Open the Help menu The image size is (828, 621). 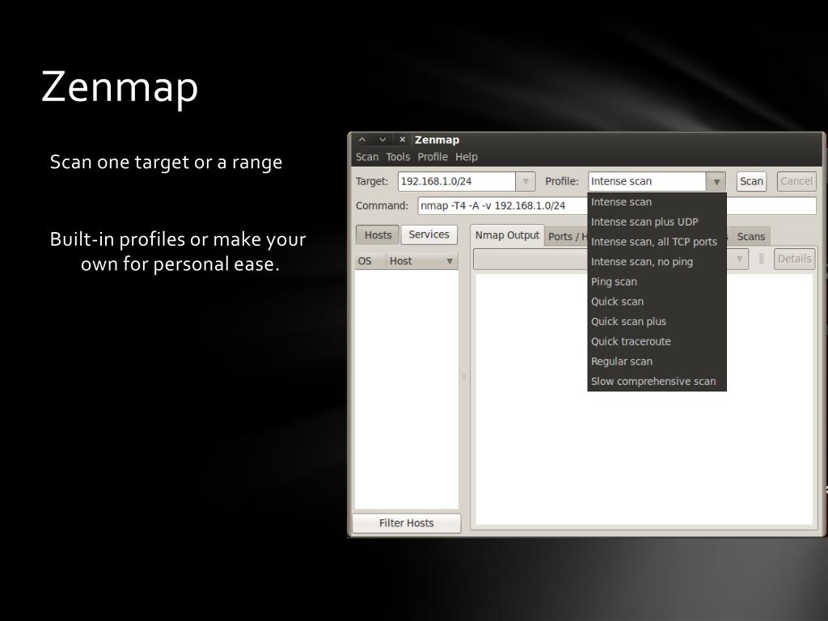tap(467, 157)
